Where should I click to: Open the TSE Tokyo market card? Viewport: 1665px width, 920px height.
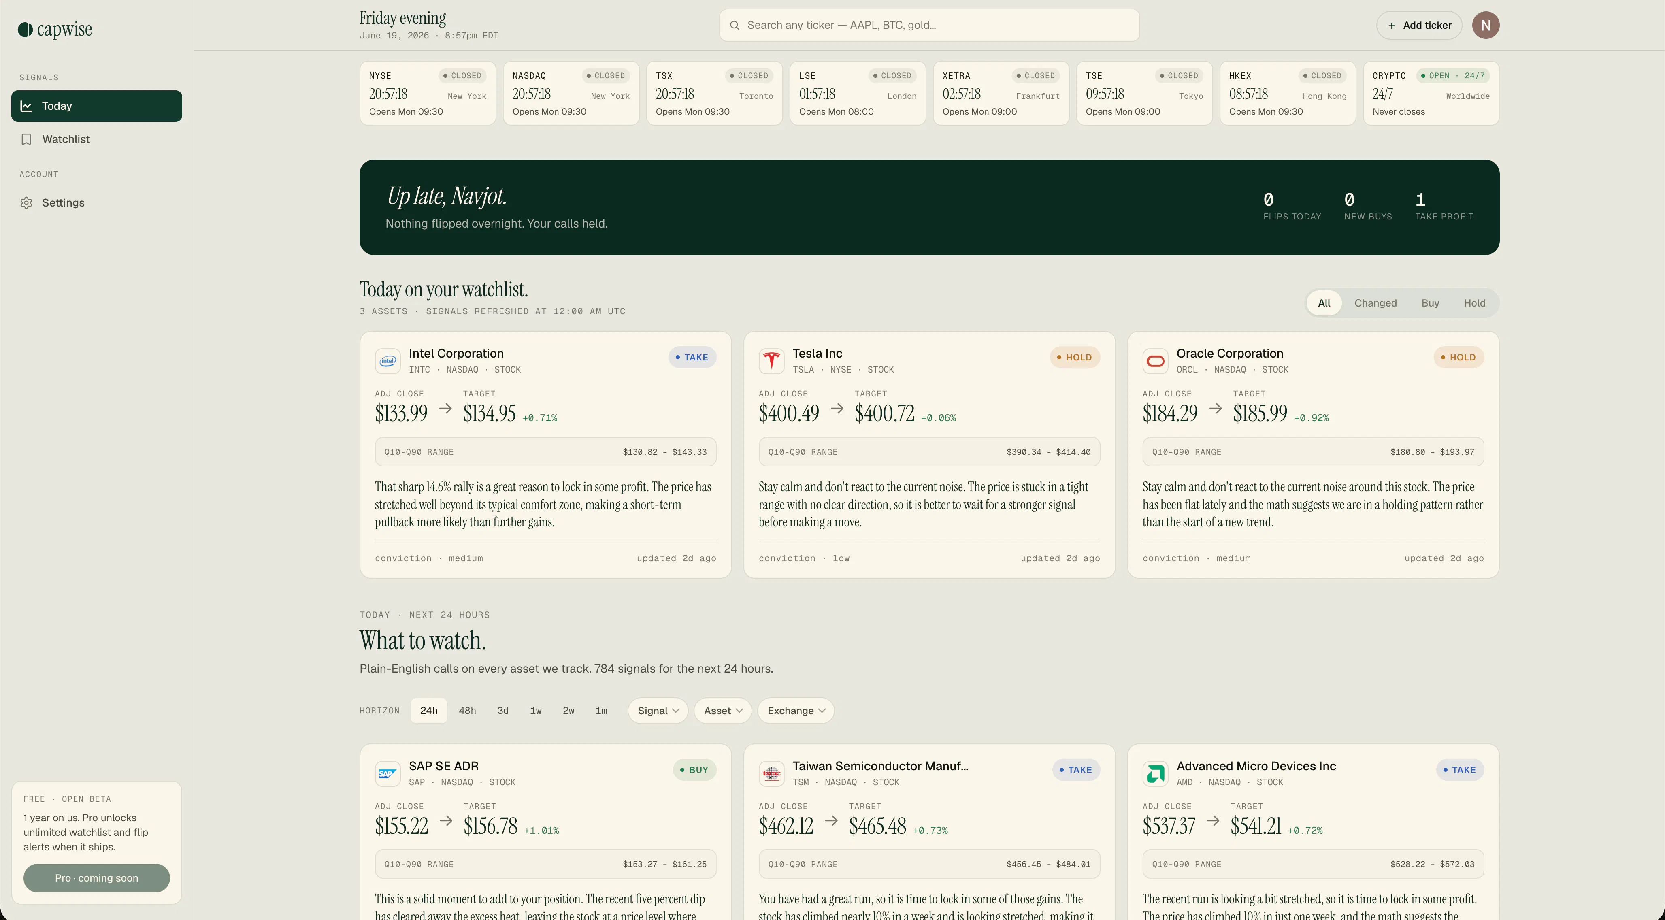tap(1144, 93)
